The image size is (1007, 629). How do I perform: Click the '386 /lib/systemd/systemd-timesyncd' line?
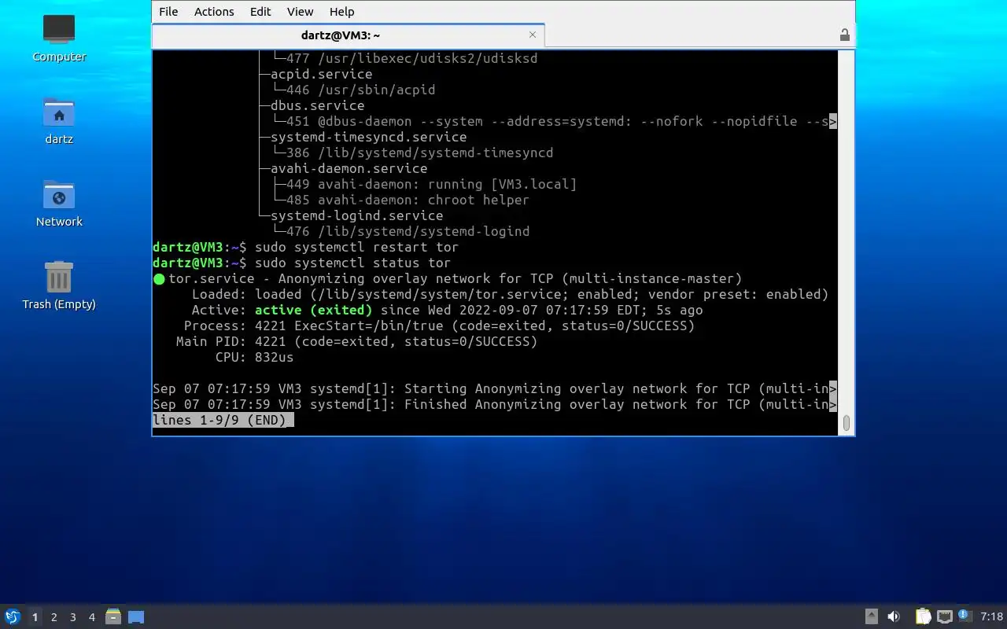[420, 153]
